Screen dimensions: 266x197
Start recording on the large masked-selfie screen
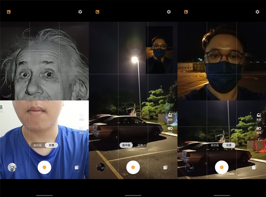(x=222, y=167)
